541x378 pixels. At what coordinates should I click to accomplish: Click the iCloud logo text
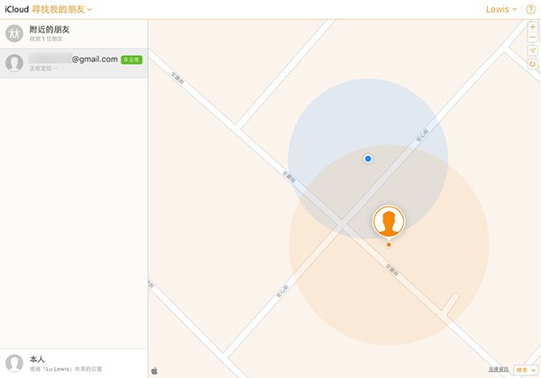coord(16,9)
